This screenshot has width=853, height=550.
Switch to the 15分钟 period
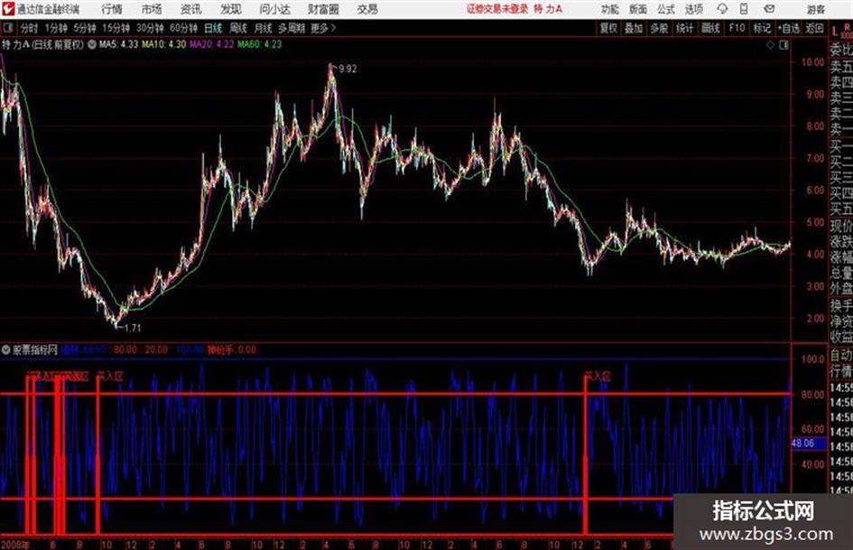click(116, 28)
